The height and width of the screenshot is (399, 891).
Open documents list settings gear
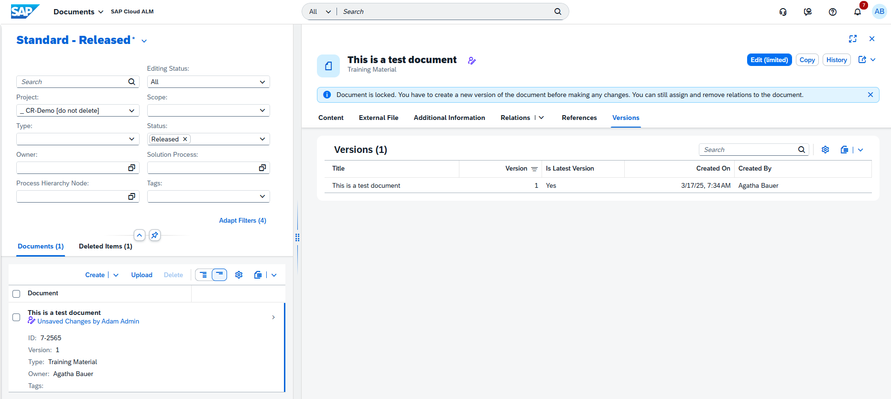pyautogui.click(x=239, y=275)
